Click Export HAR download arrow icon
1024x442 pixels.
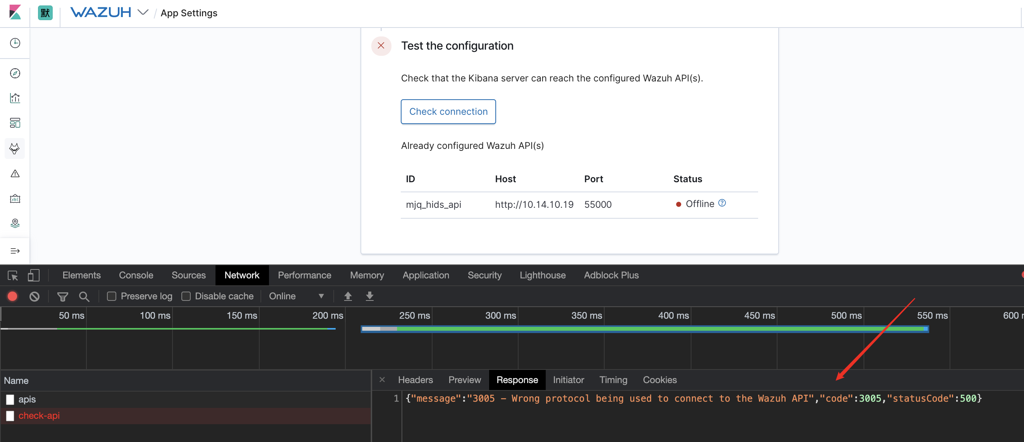coord(370,296)
